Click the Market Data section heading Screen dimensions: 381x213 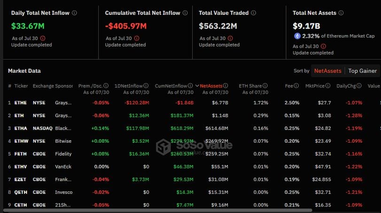click(x=24, y=71)
